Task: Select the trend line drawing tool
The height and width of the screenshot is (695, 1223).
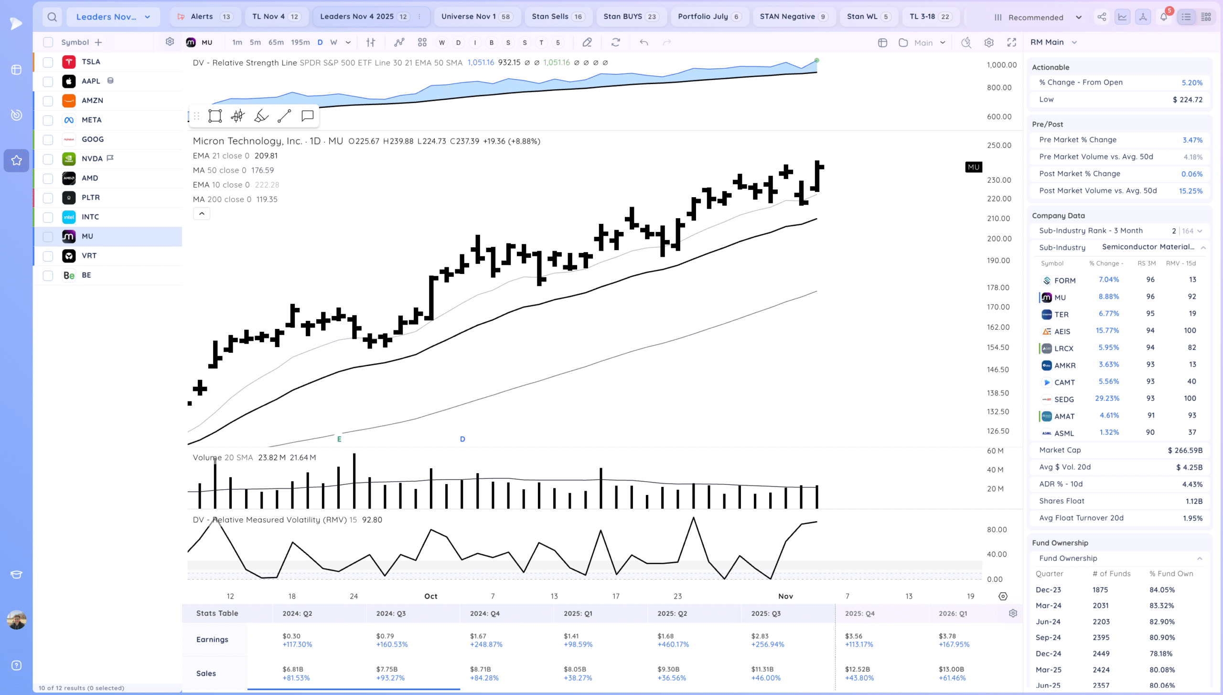Action: click(x=284, y=116)
